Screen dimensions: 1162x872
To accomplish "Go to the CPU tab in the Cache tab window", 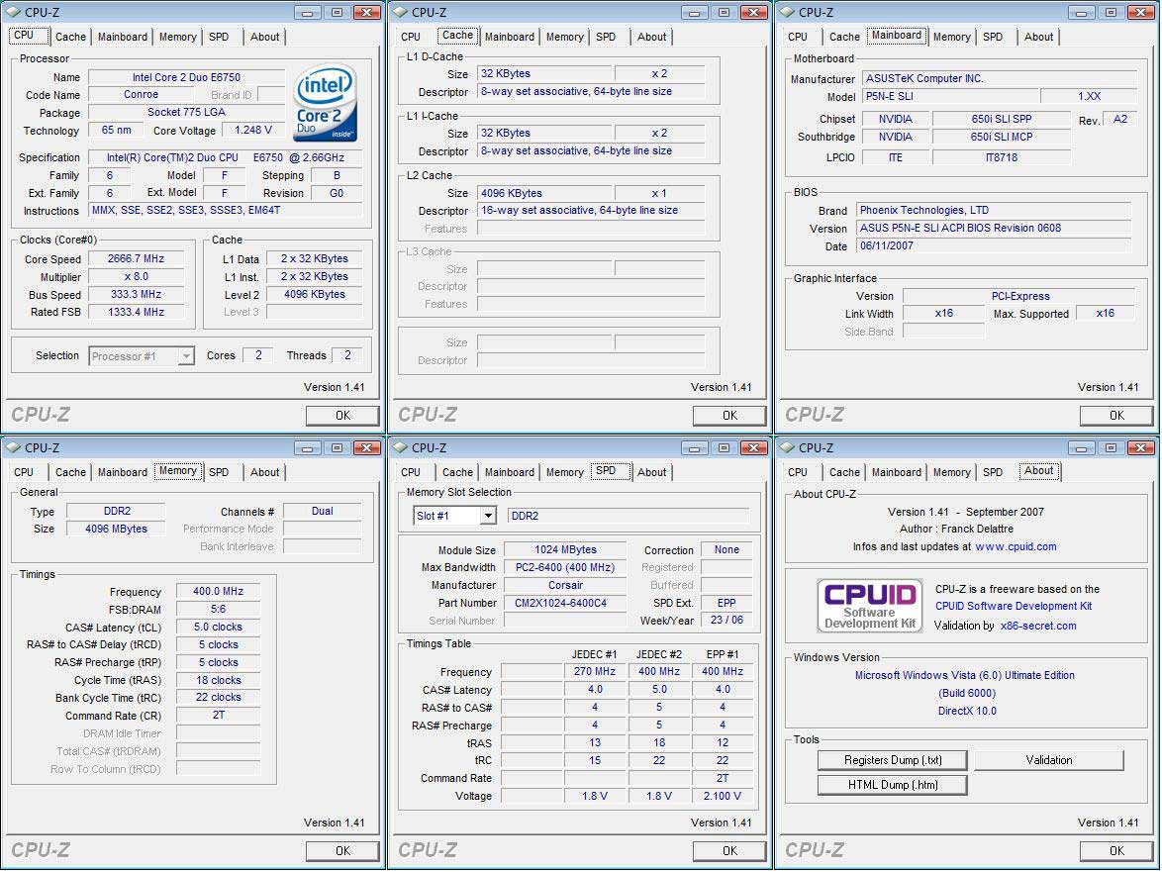I will pyautogui.click(x=411, y=37).
